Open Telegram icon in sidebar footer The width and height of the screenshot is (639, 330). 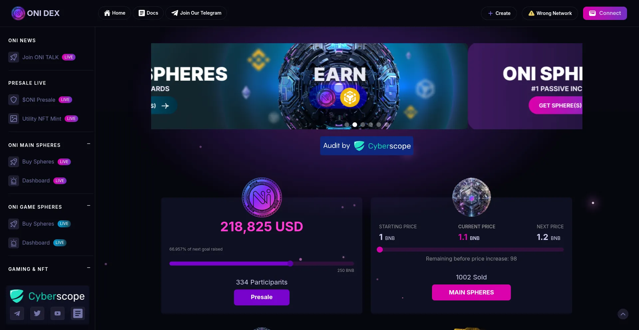click(17, 313)
